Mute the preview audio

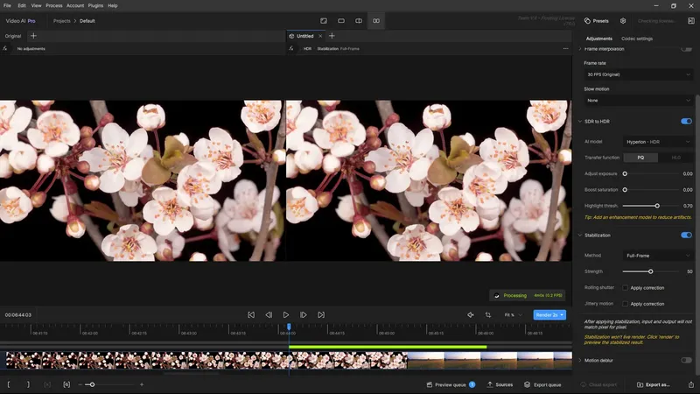click(470, 314)
